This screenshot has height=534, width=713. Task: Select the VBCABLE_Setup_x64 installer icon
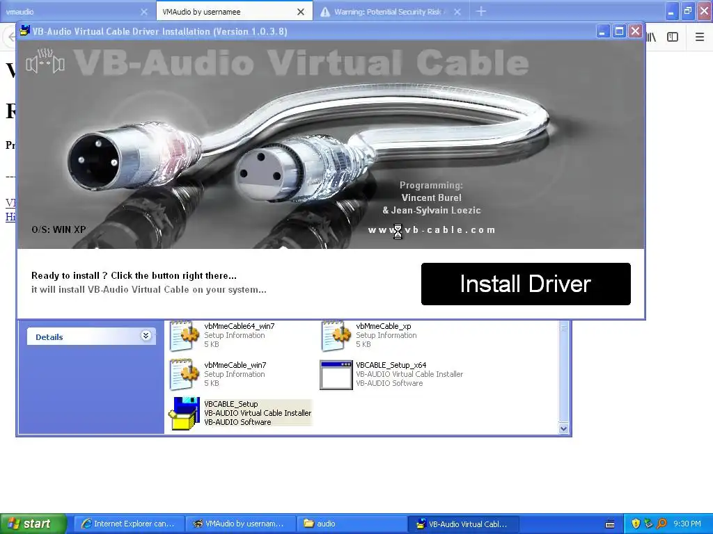(336, 375)
